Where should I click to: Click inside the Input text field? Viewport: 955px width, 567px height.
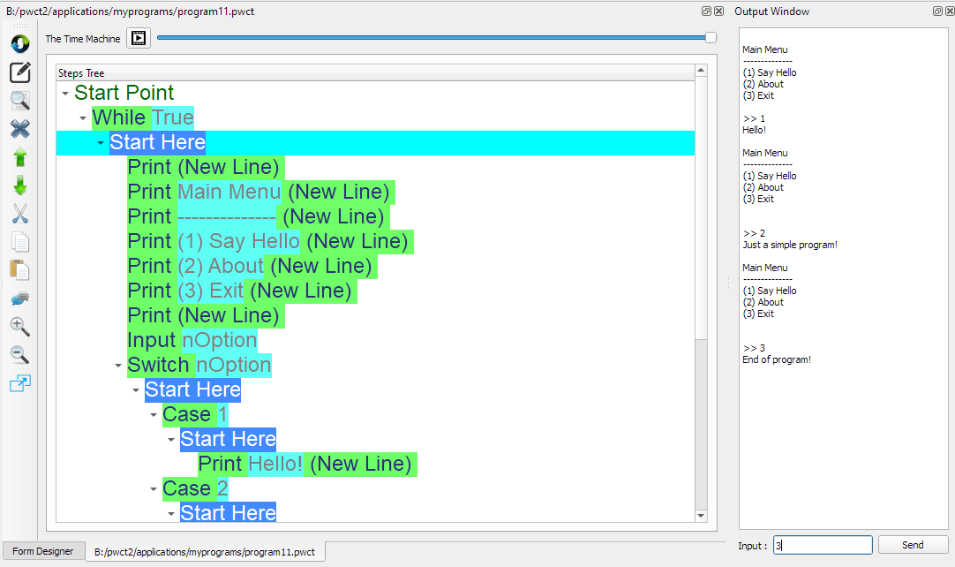point(821,545)
